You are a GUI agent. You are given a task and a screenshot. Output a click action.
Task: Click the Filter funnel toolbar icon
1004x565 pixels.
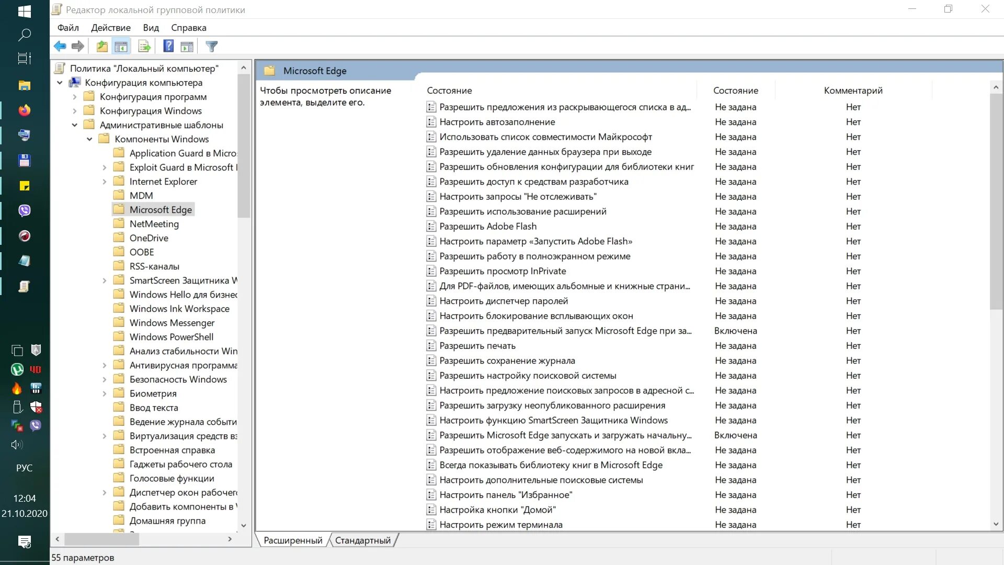[211, 47]
